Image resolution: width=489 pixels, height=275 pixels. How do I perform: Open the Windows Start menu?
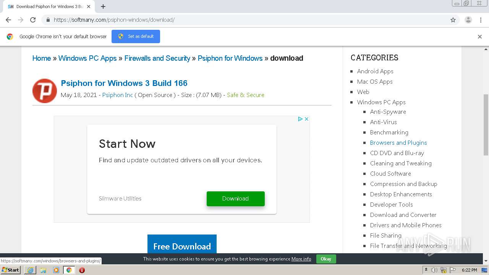[11, 270]
